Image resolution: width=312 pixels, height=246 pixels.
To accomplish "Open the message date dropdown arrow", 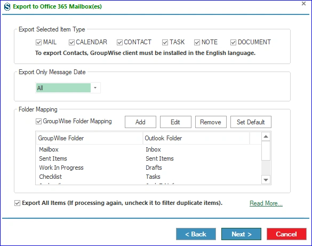I will pyautogui.click(x=95, y=88).
